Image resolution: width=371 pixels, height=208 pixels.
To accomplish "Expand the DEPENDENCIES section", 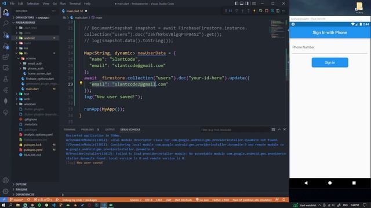I will [25, 195].
